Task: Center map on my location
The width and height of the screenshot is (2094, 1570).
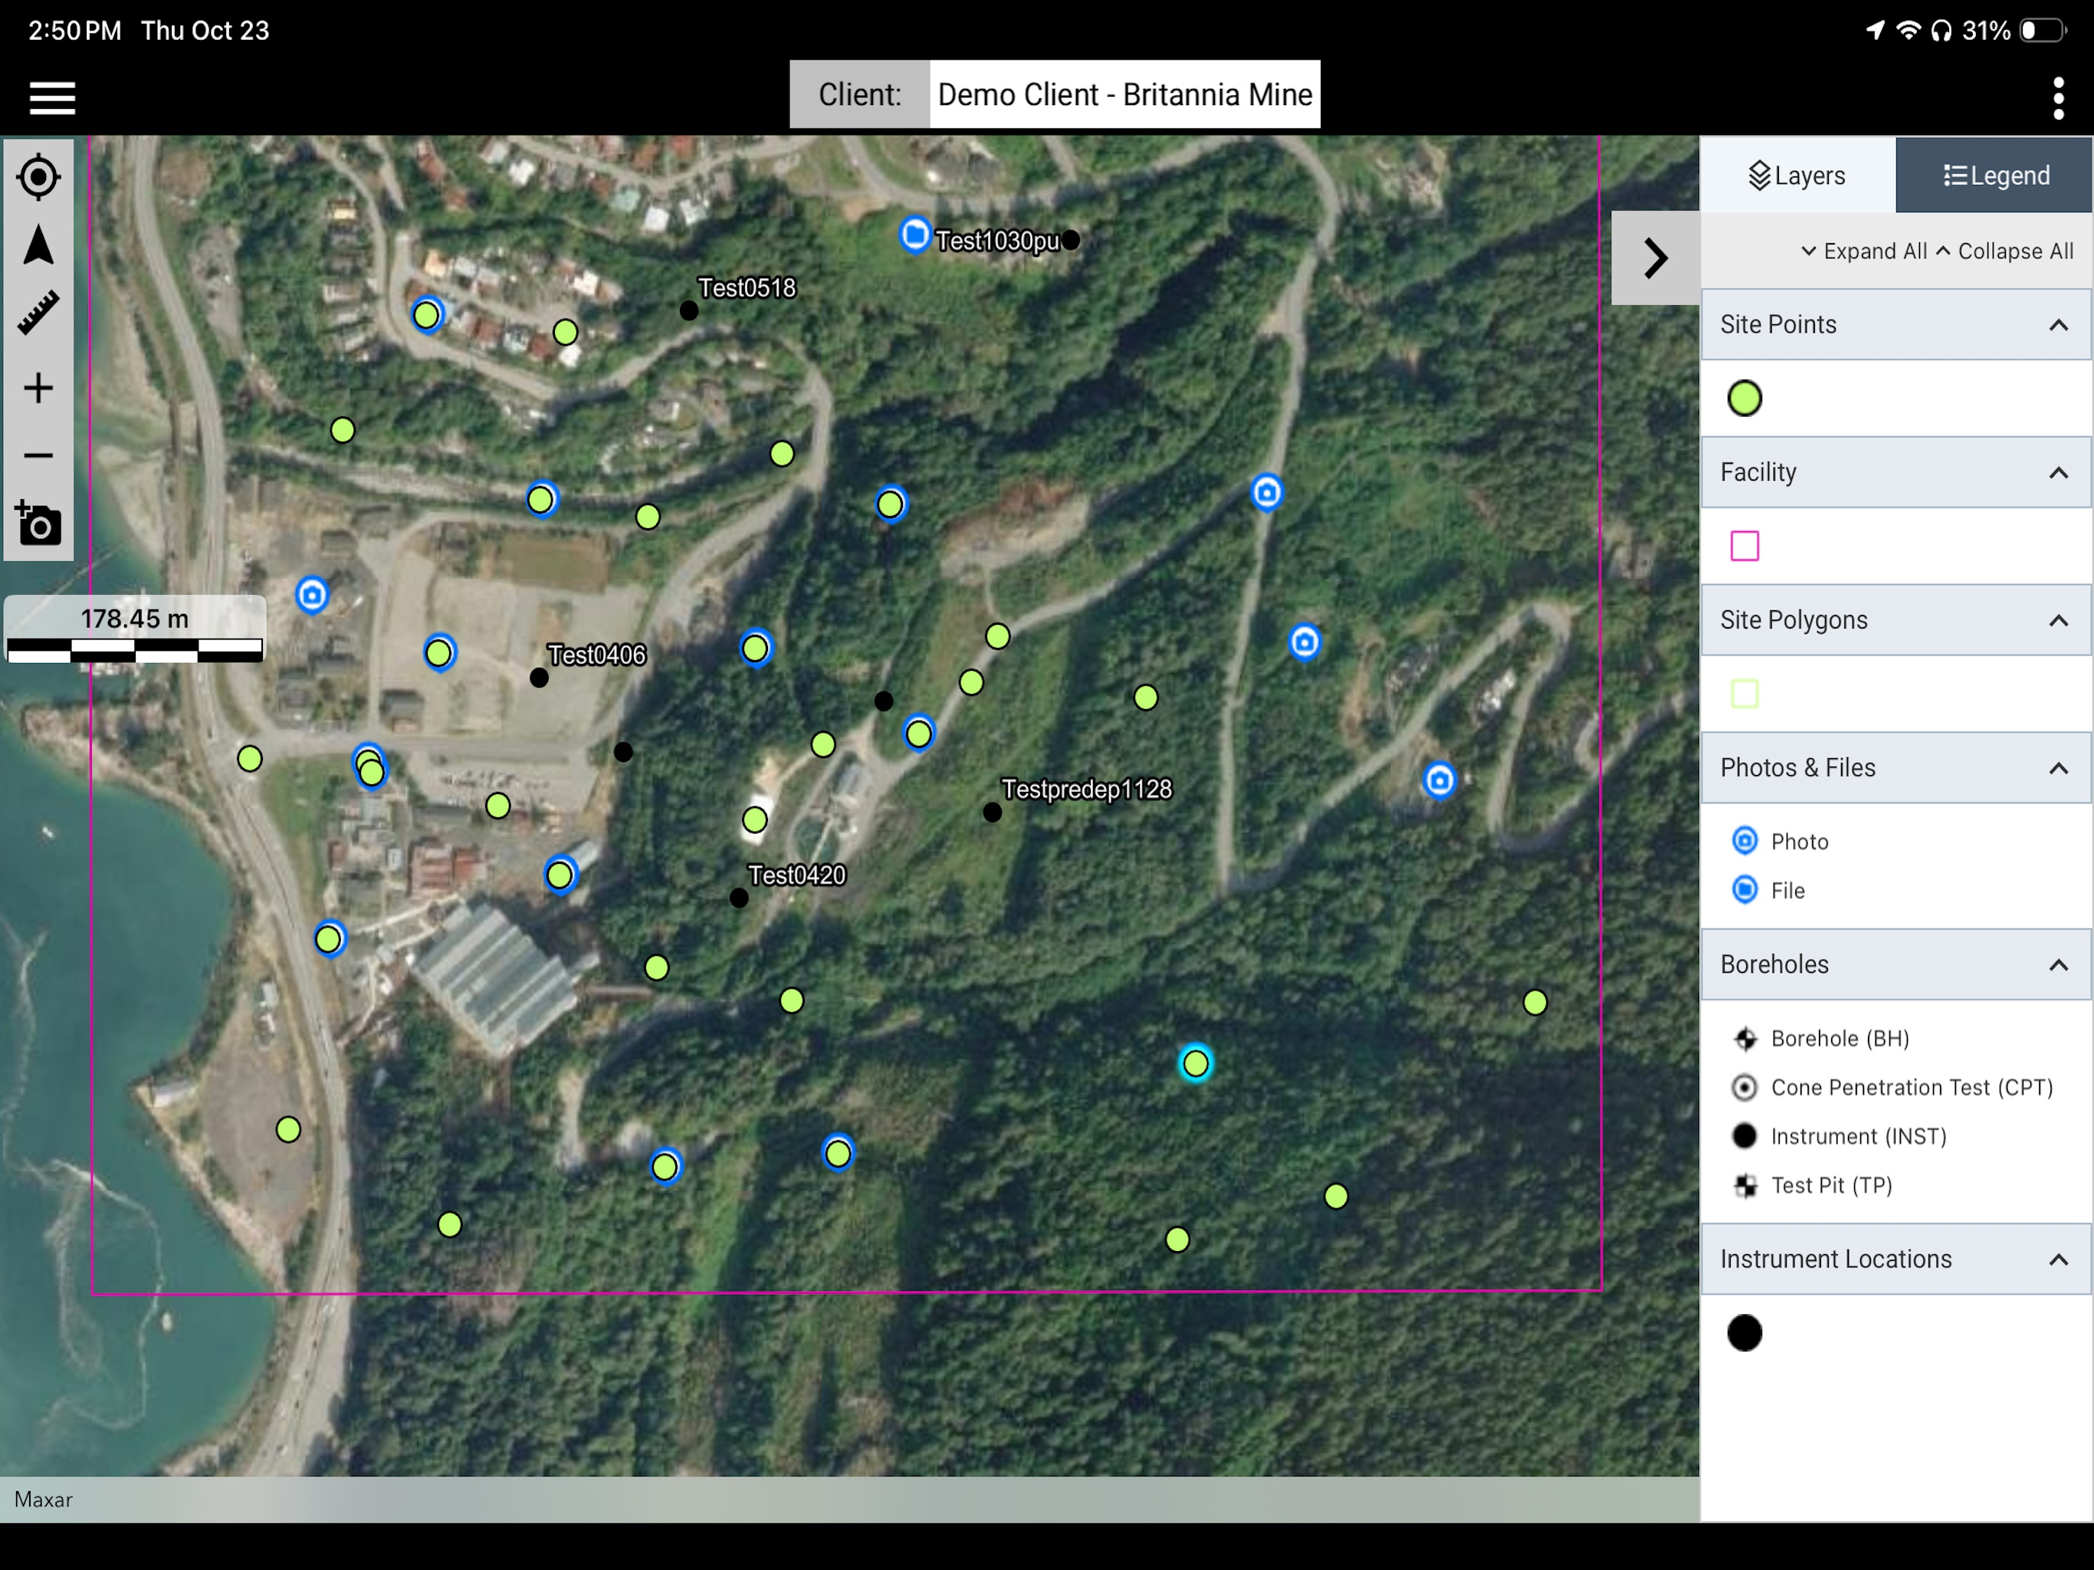Action: pos(38,176)
